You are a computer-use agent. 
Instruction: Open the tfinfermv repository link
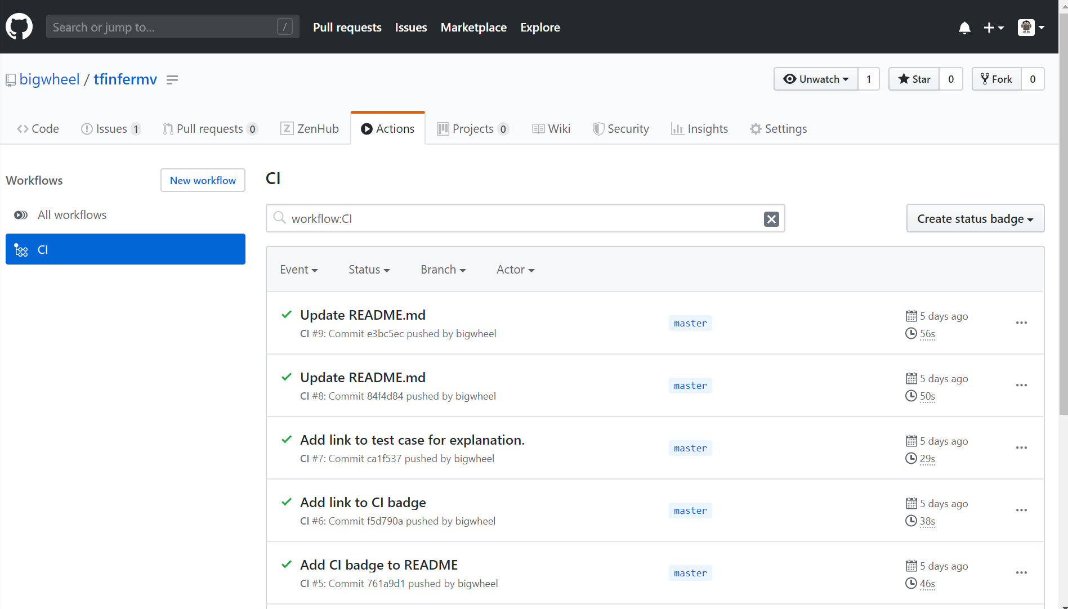(x=125, y=79)
